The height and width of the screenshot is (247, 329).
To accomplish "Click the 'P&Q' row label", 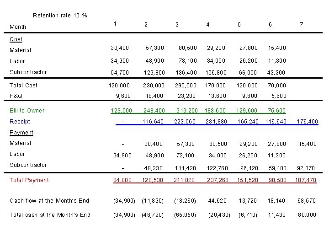I will (x=16, y=96).
